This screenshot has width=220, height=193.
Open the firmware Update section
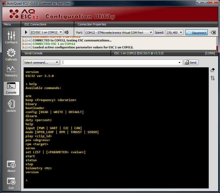coord(11,106)
